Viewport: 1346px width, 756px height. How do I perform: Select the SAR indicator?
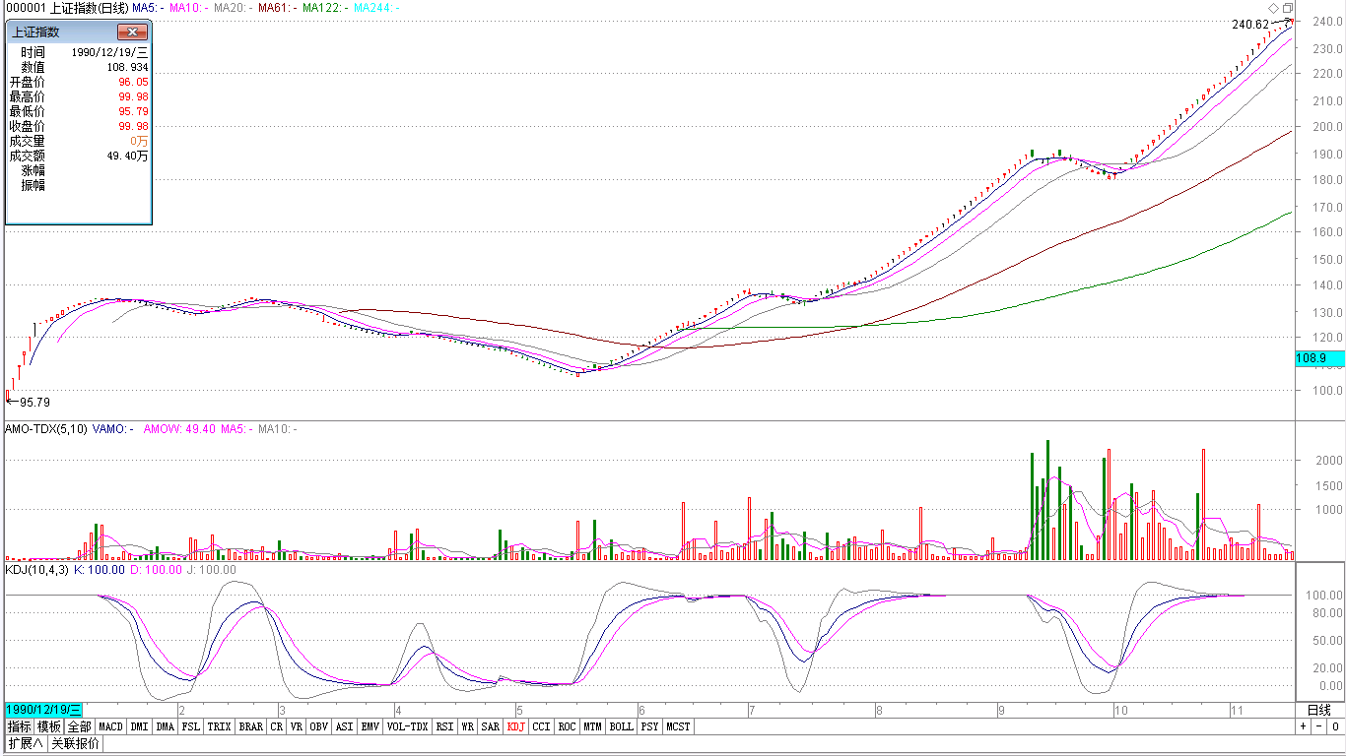491,726
